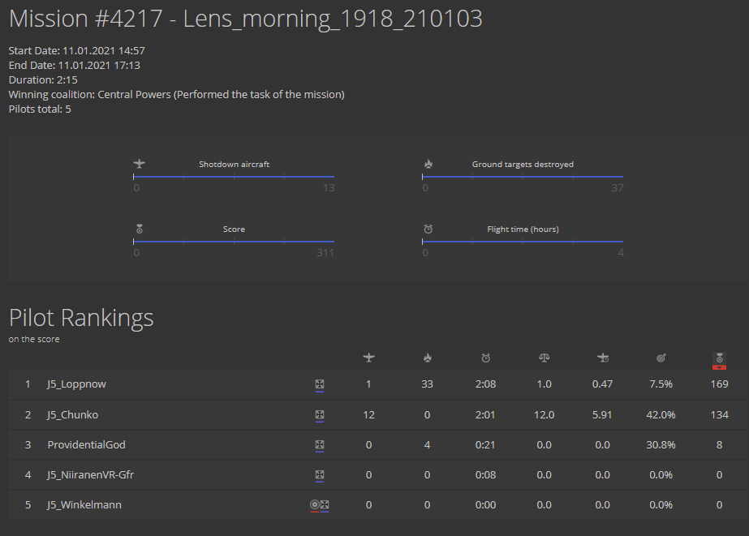Viewport: 749px width, 536px height.
Task: Click the coalition cross icon for J5_Chunko
Action: 320,415
